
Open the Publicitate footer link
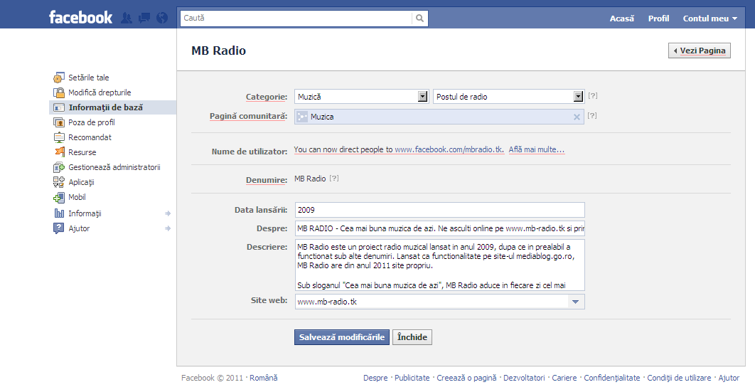coord(412,378)
